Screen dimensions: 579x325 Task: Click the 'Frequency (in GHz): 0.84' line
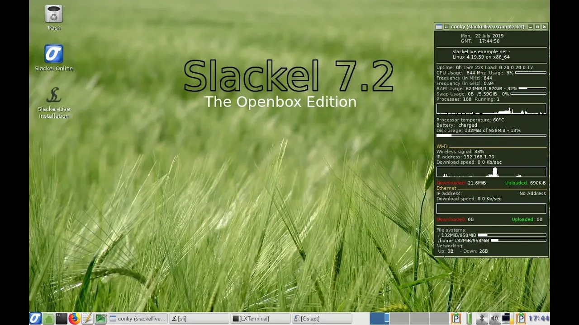click(x=465, y=83)
